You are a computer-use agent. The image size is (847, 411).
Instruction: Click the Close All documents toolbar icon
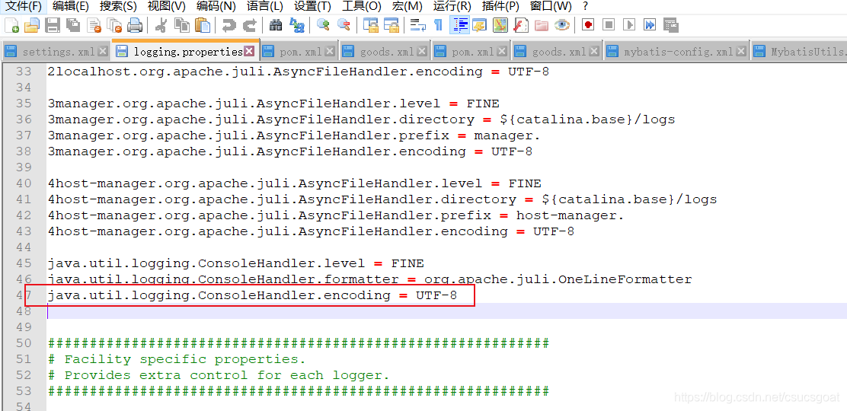click(x=114, y=25)
